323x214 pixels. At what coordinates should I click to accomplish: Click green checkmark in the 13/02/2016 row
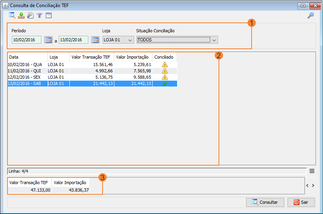point(164,83)
